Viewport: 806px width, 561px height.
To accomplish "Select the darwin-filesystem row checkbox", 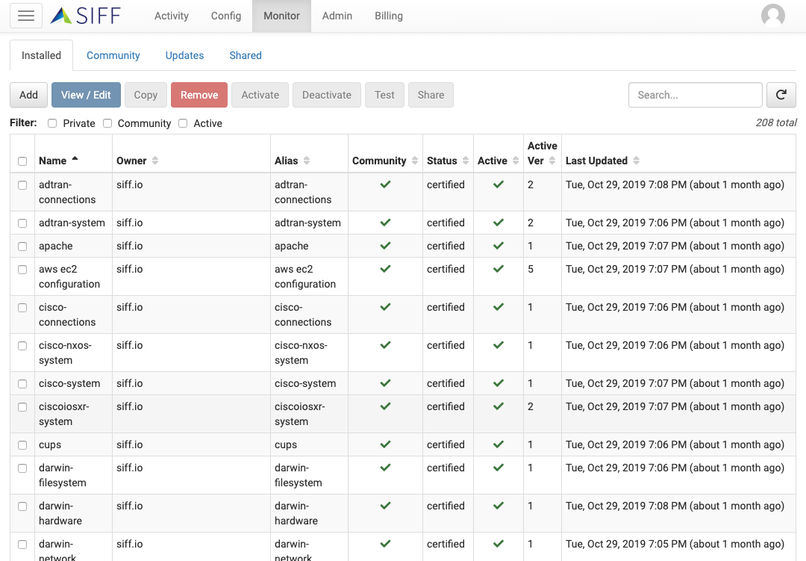I will pos(22,468).
